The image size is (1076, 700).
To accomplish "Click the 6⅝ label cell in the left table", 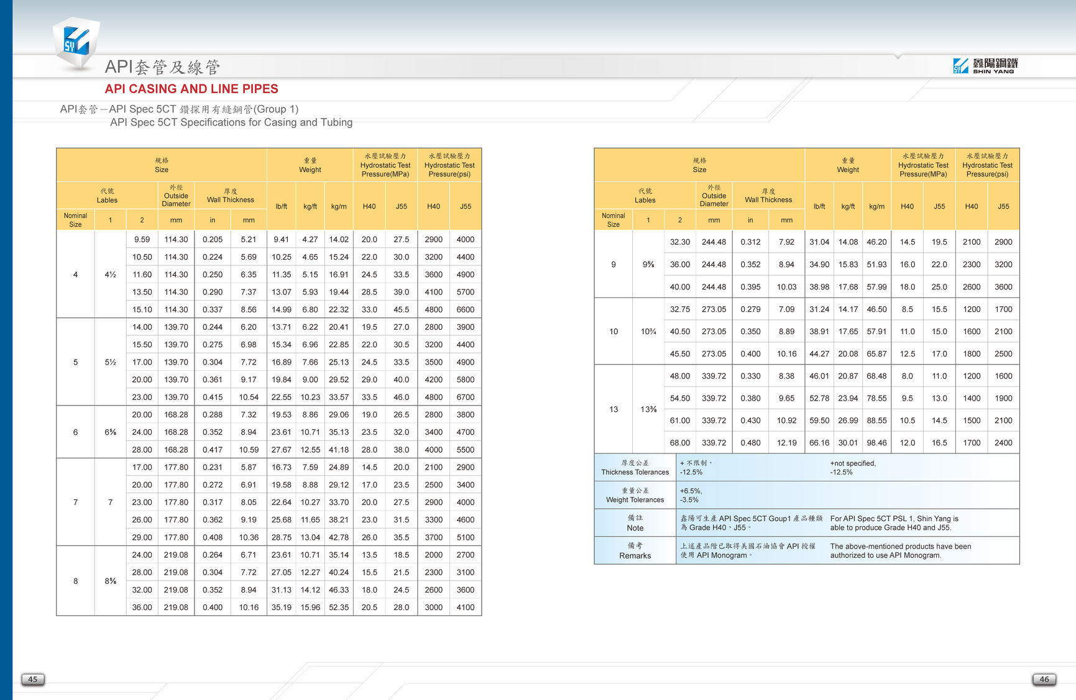I will [x=110, y=432].
